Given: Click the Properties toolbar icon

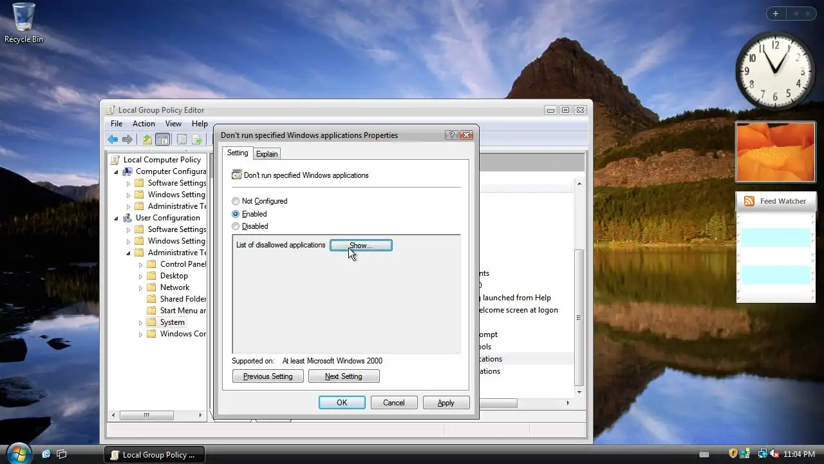Looking at the screenshot, I should coord(182,139).
